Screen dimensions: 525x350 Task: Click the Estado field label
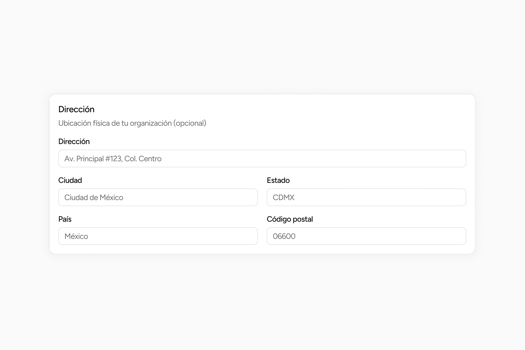pyautogui.click(x=278, y=180)
